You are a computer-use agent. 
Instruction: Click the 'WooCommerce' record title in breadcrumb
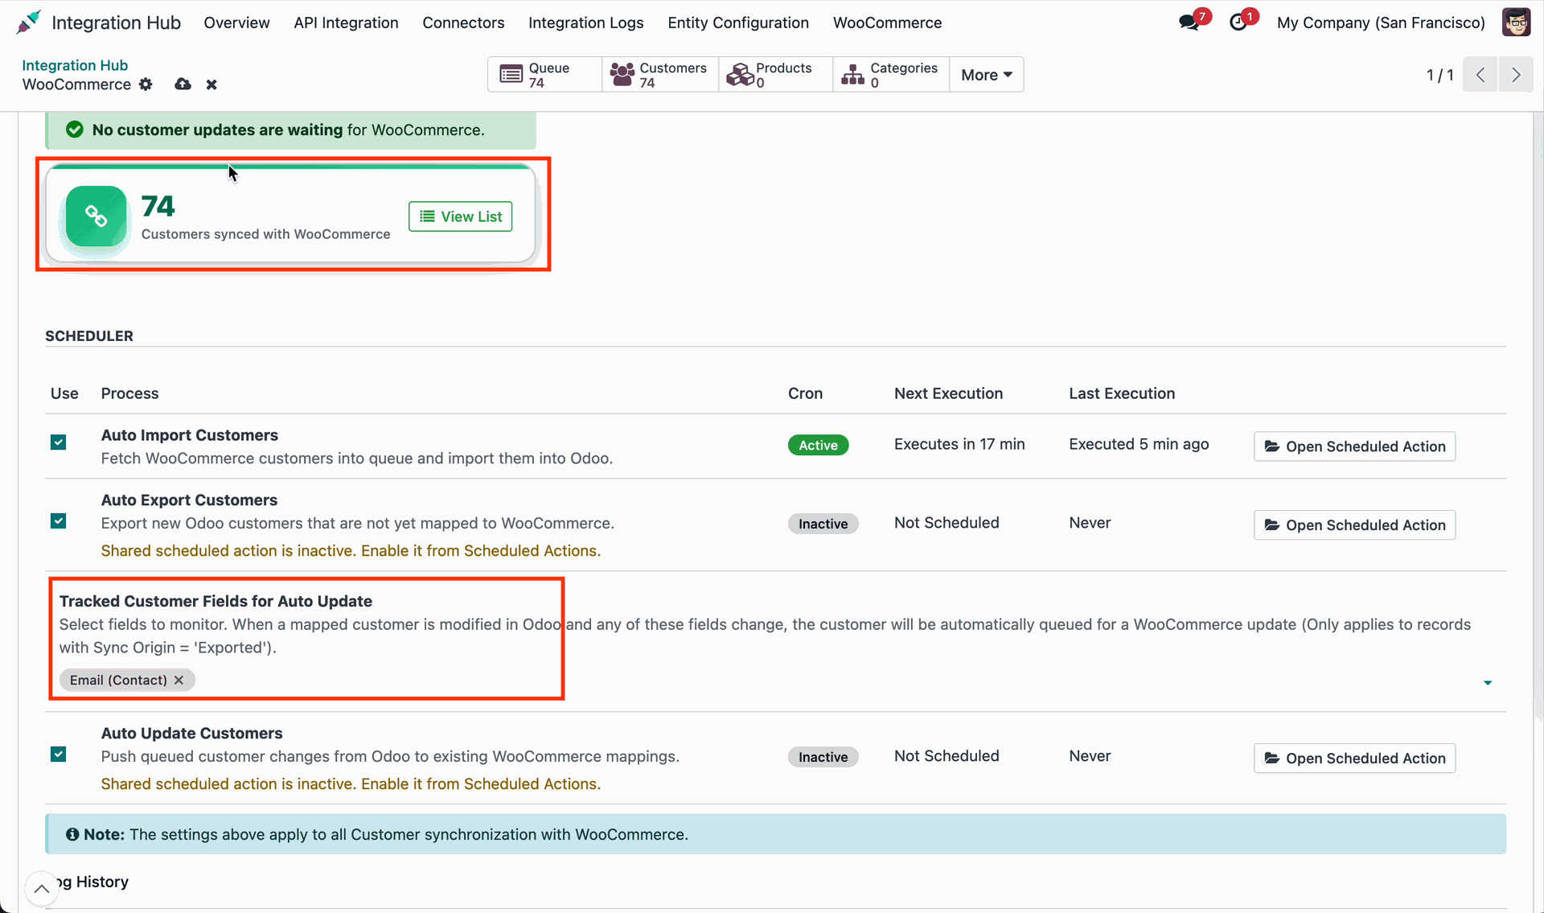(x=76, y=84)
